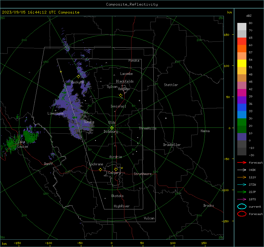
Task: Click the HighRiver town label
Action: coord(122,206)
